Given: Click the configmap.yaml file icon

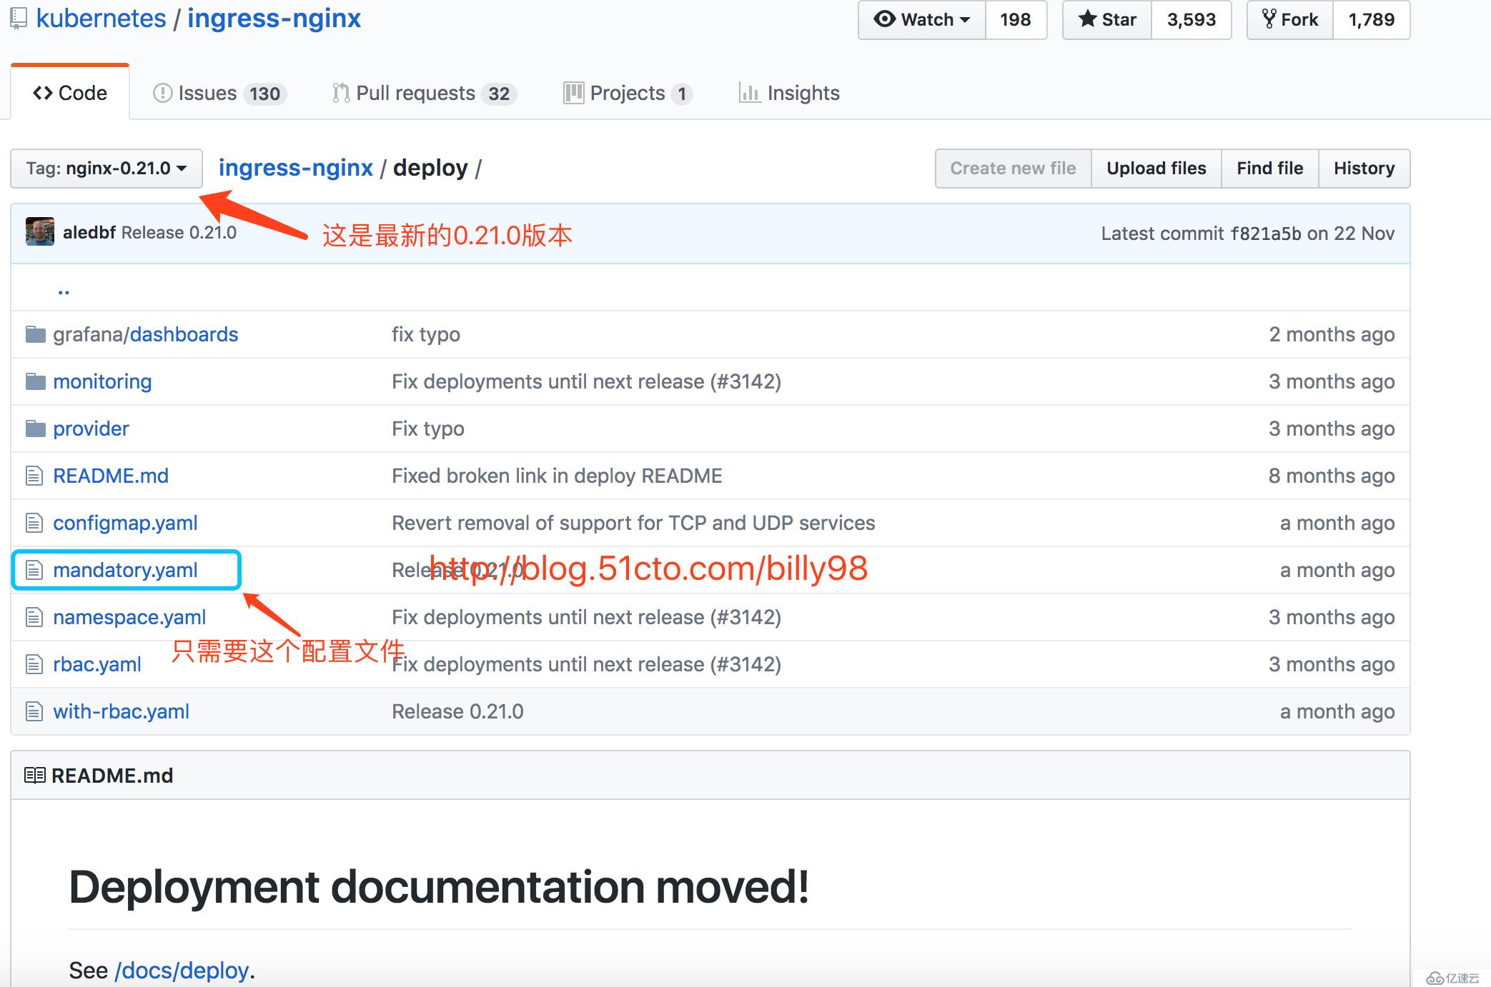Looking at the screenshot, I should click(x=34, y=523).
